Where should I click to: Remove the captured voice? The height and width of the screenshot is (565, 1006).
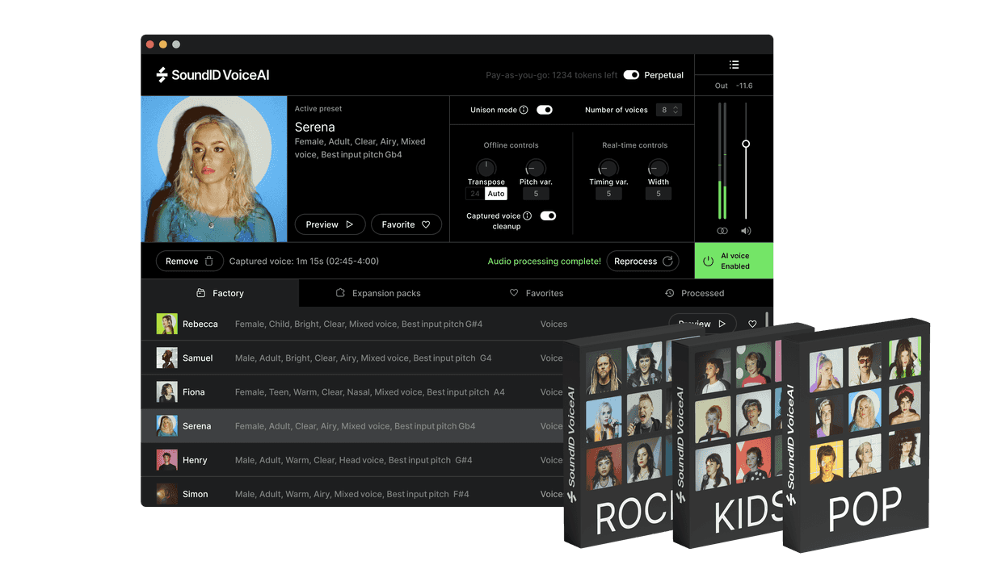tap(190, 262)
